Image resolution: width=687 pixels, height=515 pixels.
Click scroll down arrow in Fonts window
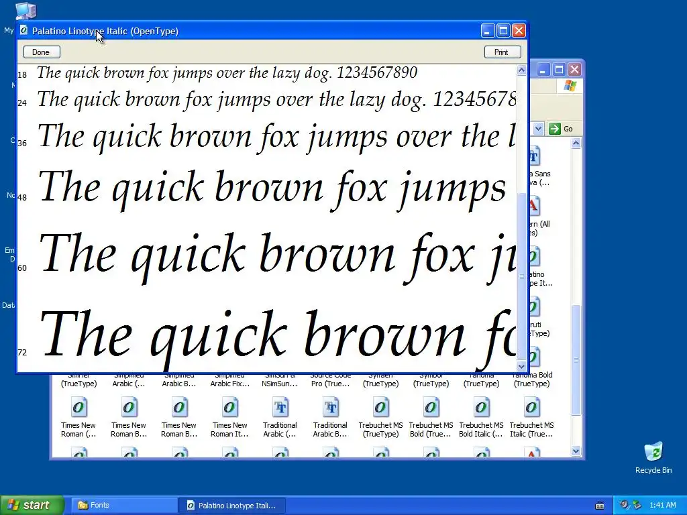click(576, 451)
